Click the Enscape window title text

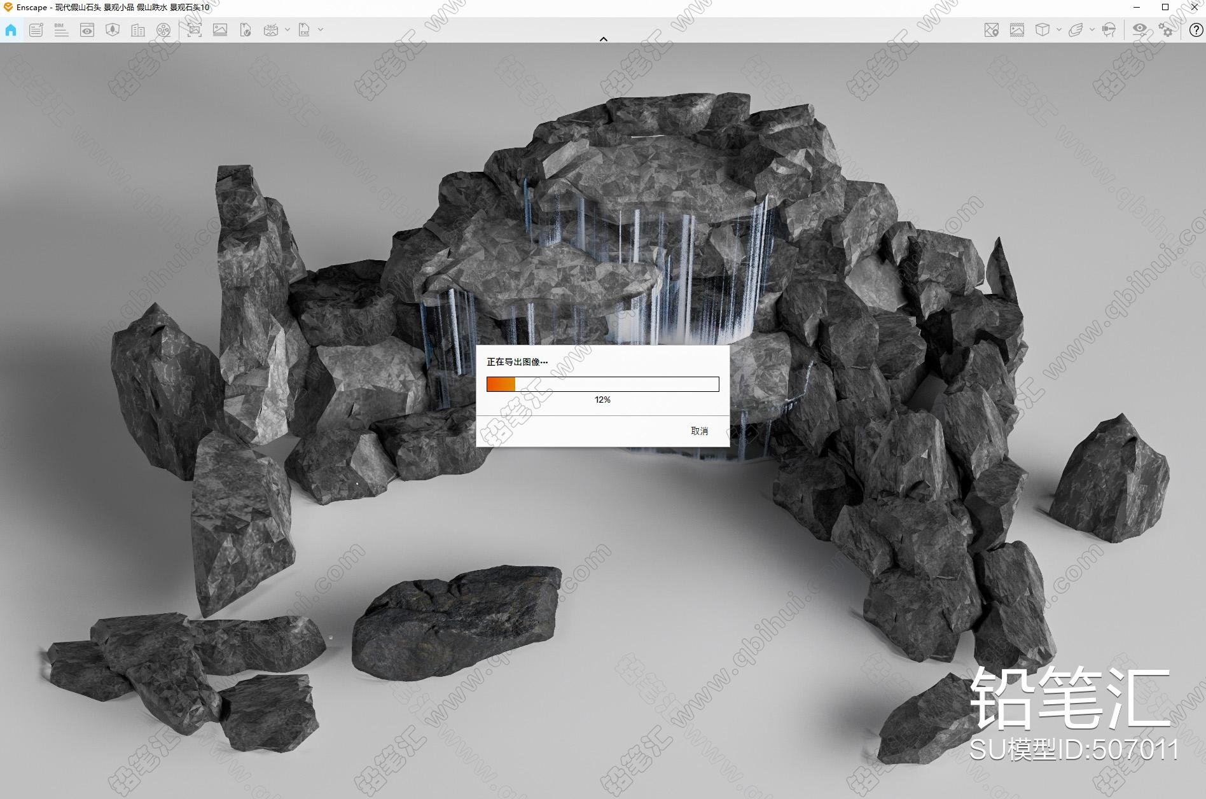click(113, 8)
